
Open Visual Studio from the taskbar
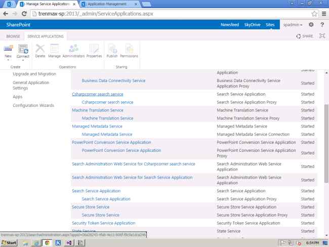[69, 243]
